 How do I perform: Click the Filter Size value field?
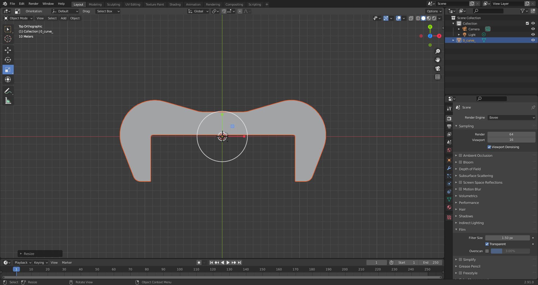[507, 238]
